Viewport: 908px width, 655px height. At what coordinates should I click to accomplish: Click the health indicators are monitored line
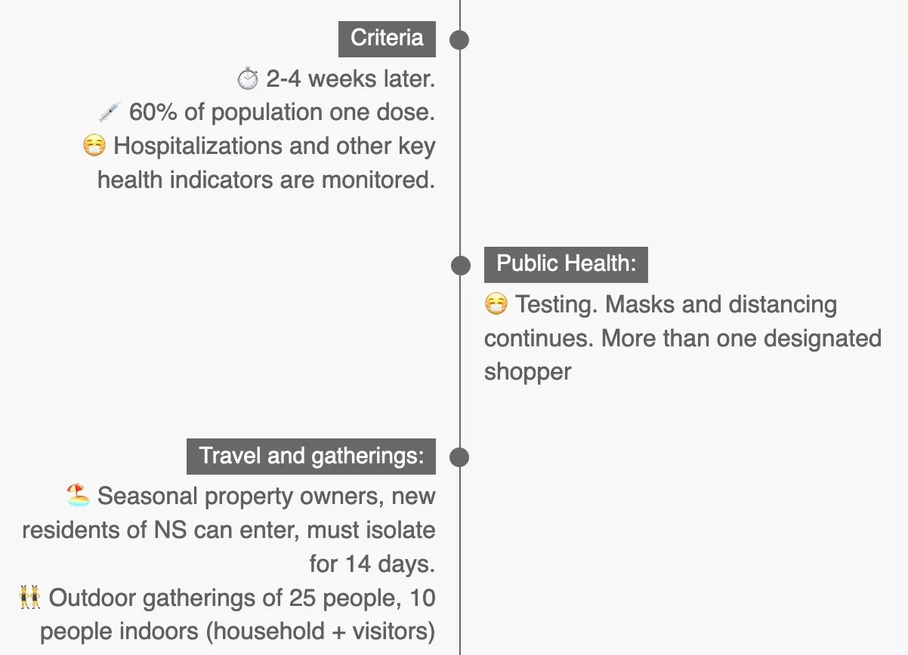[x=267, y=180]
